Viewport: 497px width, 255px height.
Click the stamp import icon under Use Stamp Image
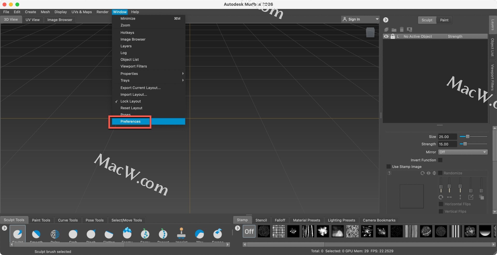tap(389, 173)
